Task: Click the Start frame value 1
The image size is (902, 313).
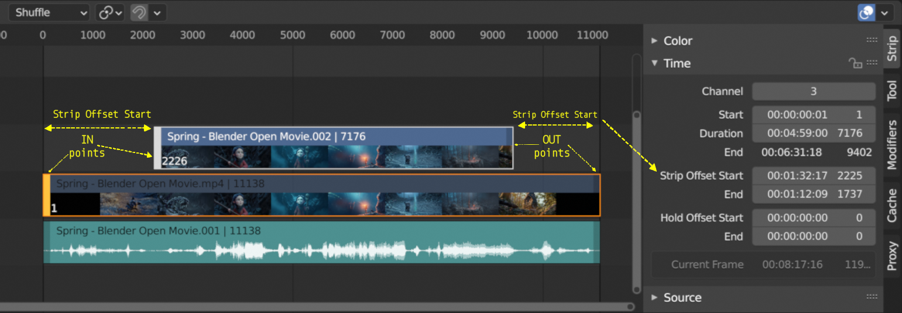Action: click(859, 114)
